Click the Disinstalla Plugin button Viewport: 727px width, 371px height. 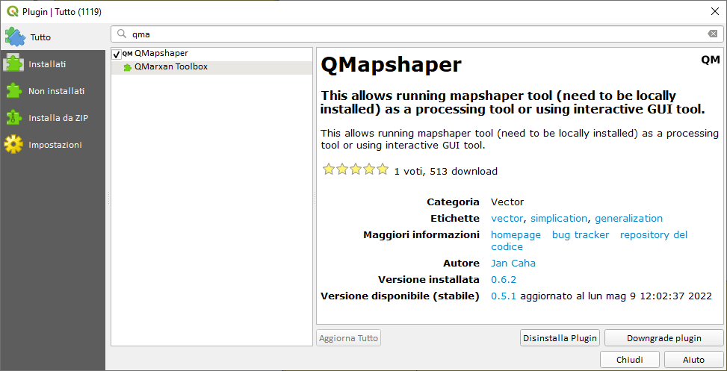click(560, 338)
